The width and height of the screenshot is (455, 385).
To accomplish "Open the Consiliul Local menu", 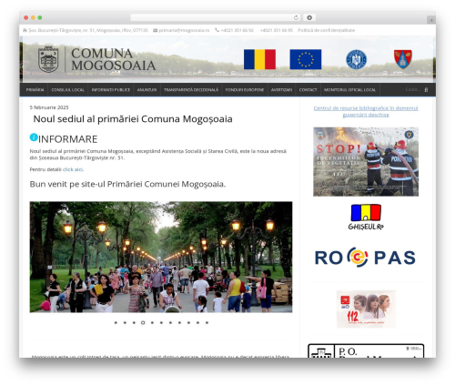I will [67, 90].
